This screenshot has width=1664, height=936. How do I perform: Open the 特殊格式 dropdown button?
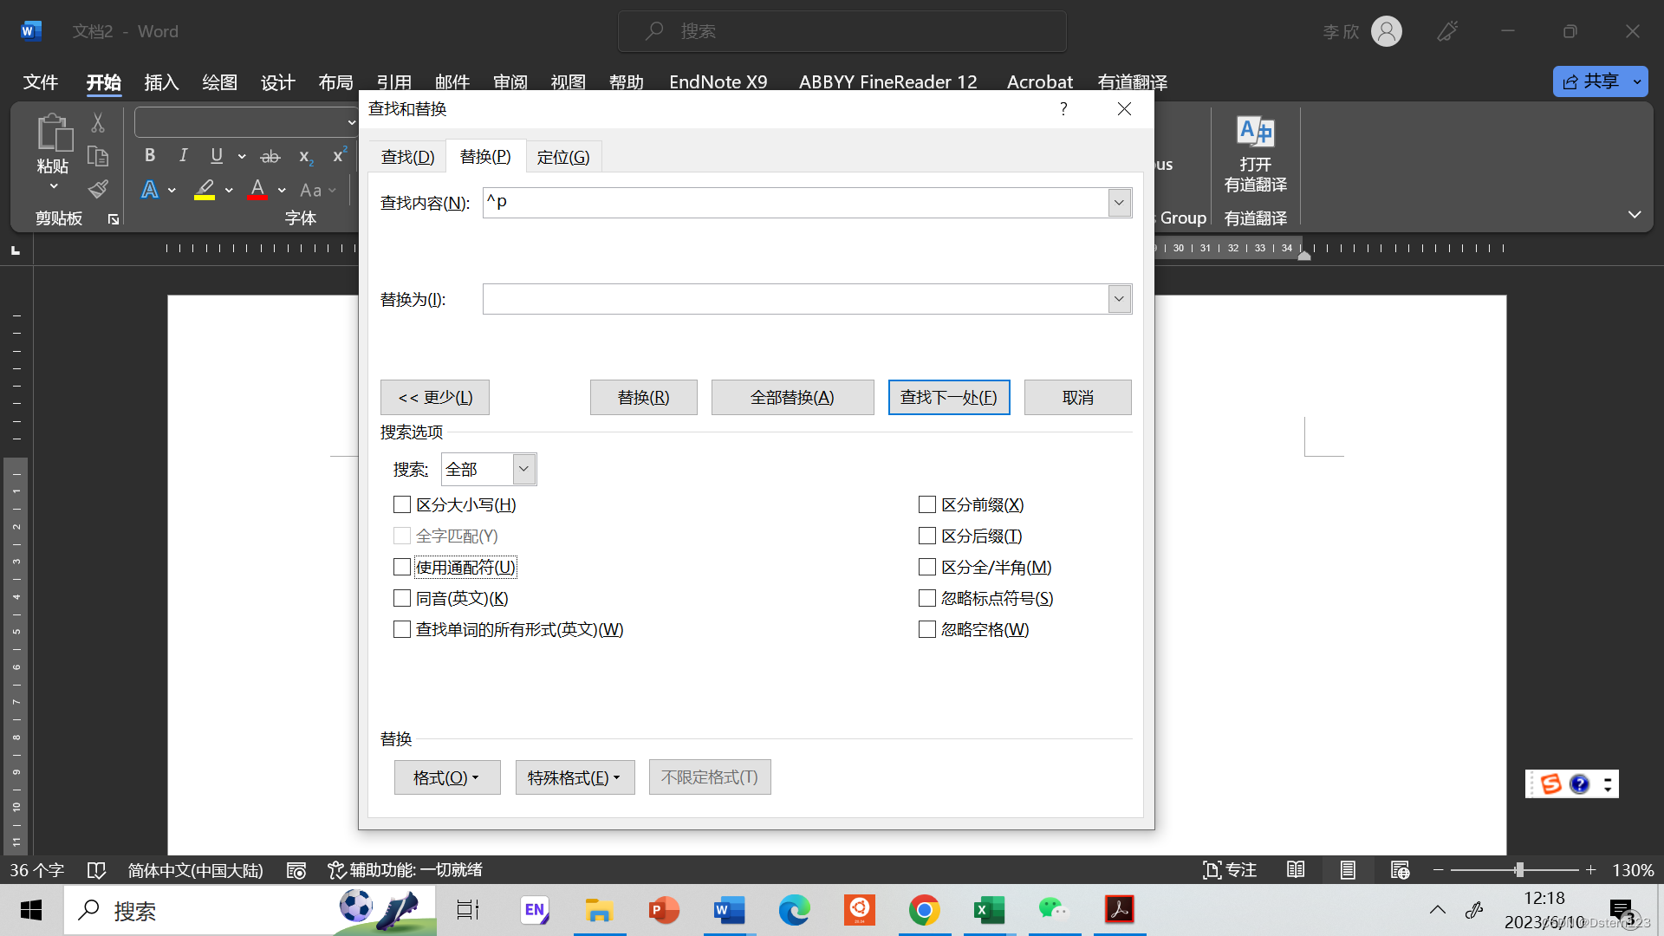click(575, 777)
